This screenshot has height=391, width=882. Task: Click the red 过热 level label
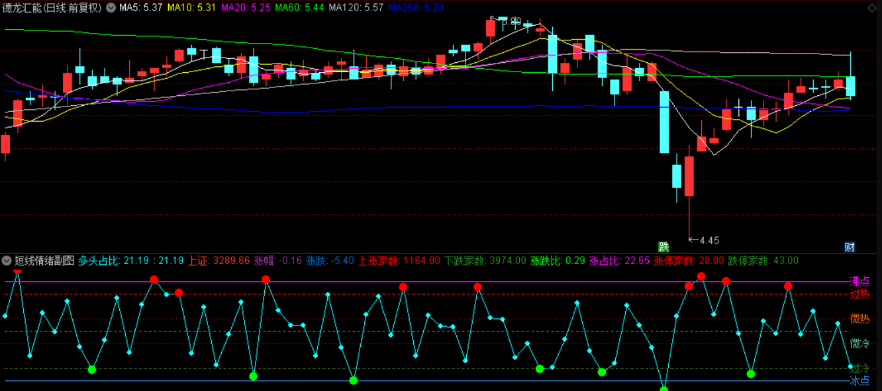point(859,294)
